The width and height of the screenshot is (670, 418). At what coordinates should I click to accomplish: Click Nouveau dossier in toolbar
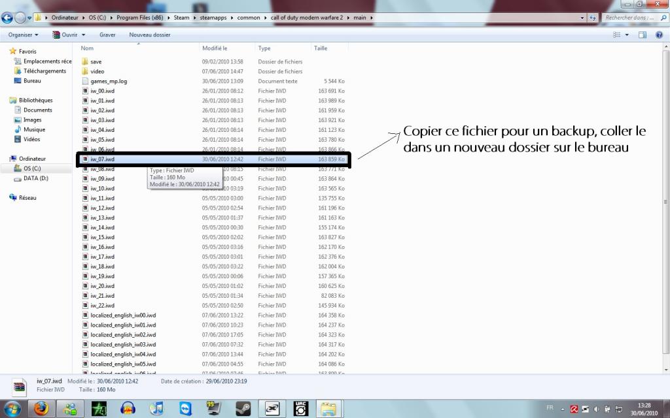point(150,35)
